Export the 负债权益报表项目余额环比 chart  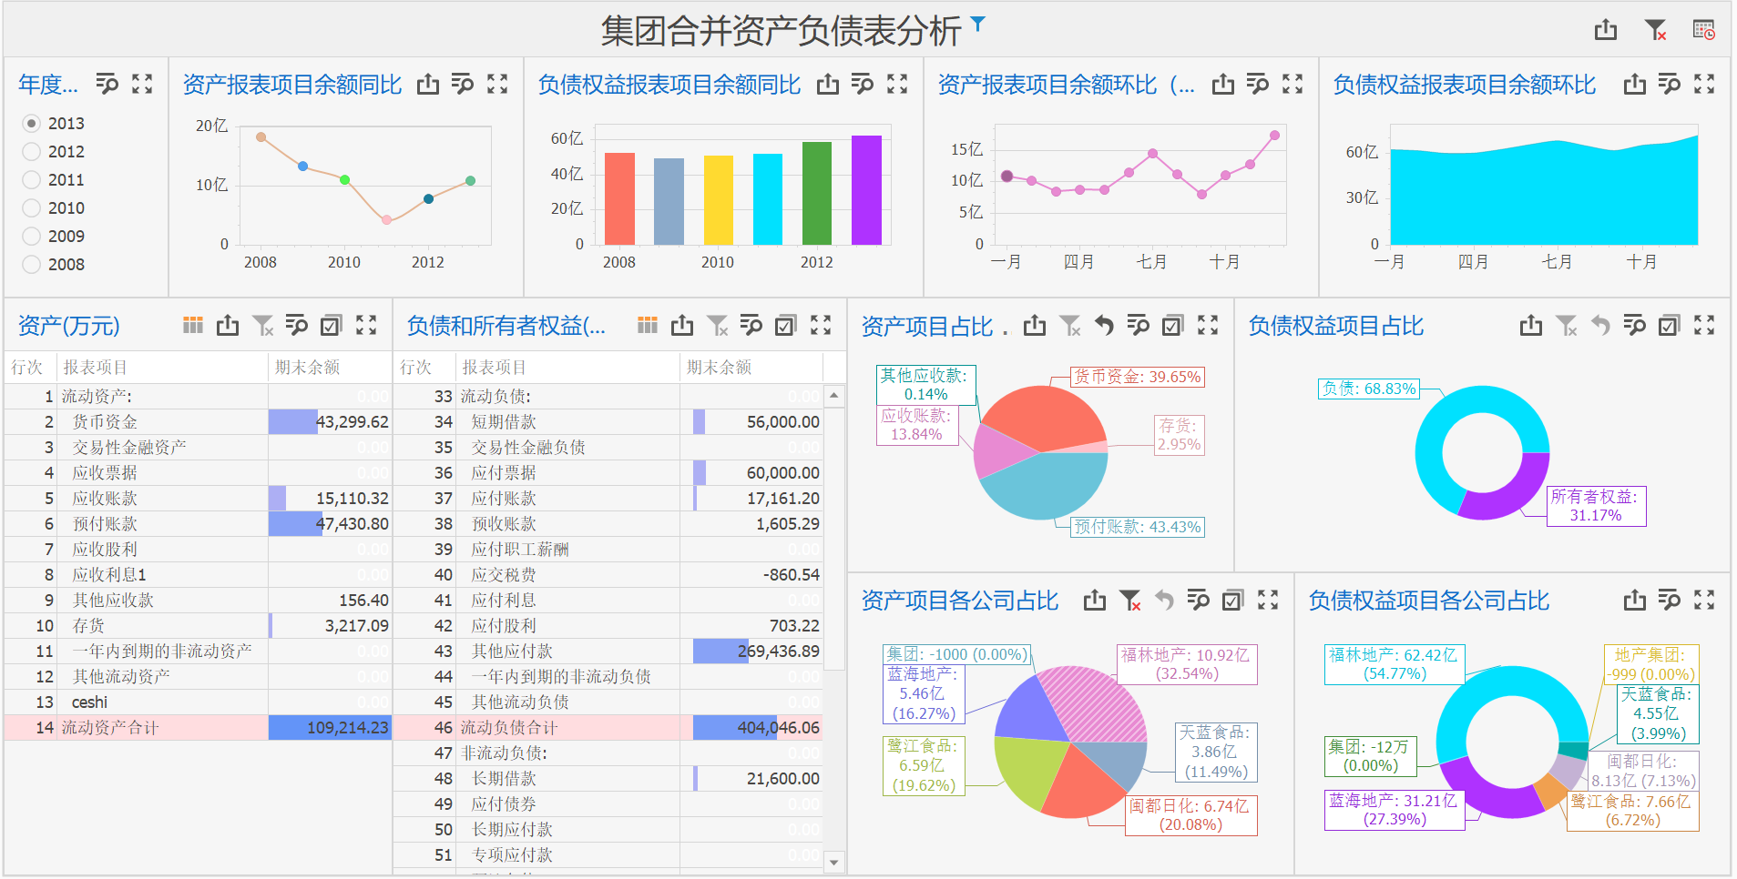[1635, 85]
